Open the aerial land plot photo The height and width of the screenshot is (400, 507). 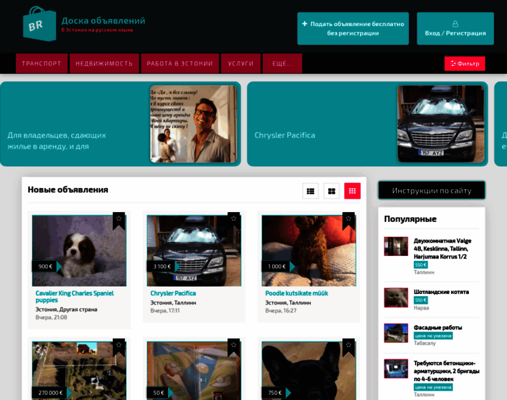[x=79, y=371]
